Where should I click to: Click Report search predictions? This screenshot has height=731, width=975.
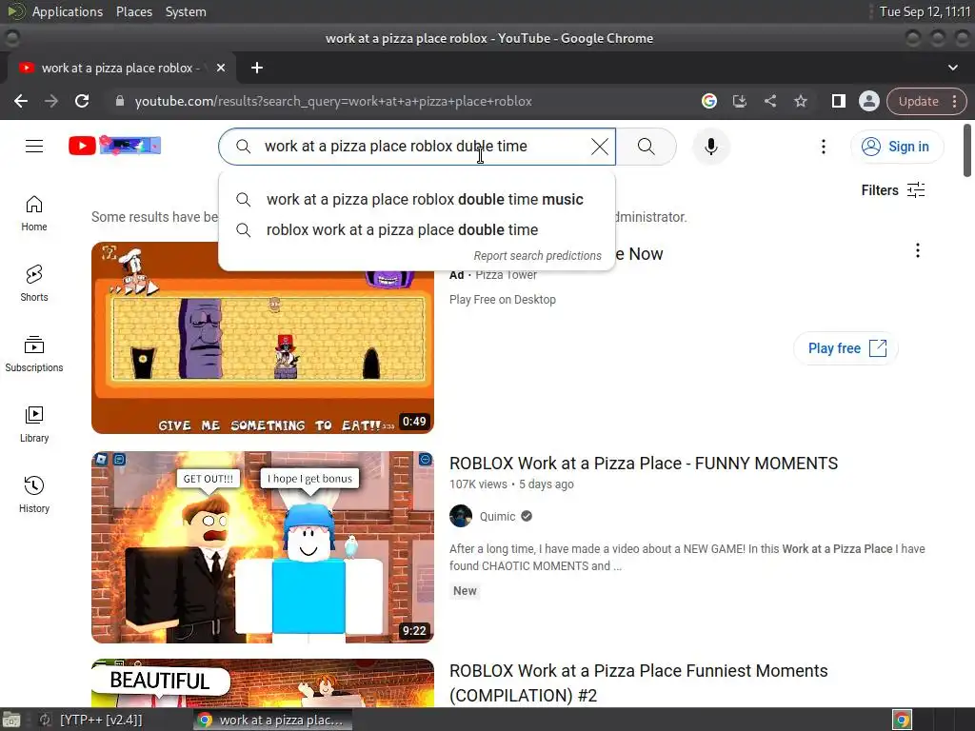click(537, 256)
